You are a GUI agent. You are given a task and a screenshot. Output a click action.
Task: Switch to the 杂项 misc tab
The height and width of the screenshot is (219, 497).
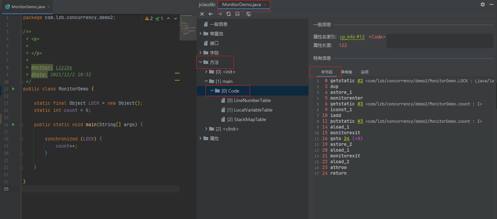(x=365, y=72)
